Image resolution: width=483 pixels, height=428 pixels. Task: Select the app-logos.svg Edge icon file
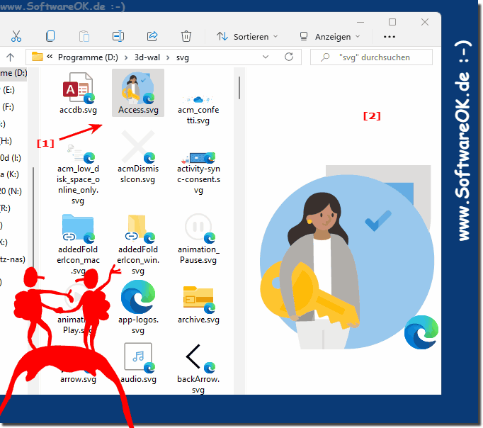pos(138,307)
